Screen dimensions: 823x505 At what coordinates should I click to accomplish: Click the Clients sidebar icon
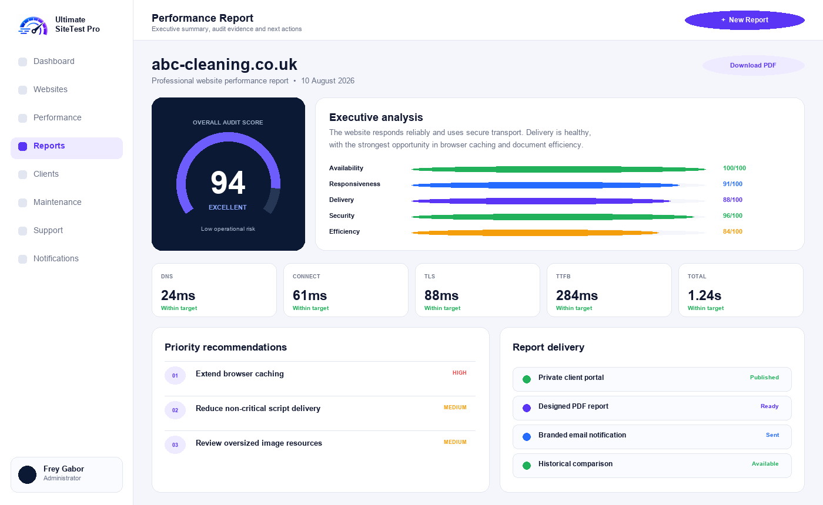[x=22, y=174]
